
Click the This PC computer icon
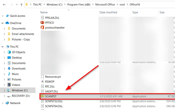click(x=7, y=47)
